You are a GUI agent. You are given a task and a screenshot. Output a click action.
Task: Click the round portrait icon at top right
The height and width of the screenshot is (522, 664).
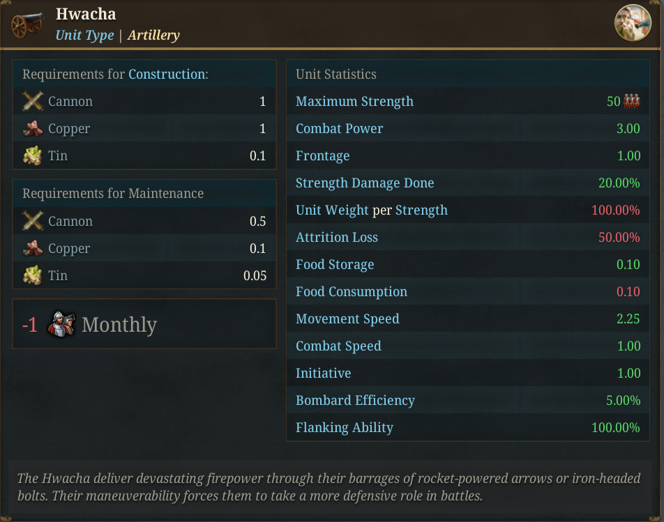pyautogui.click(x=633, y=23)
